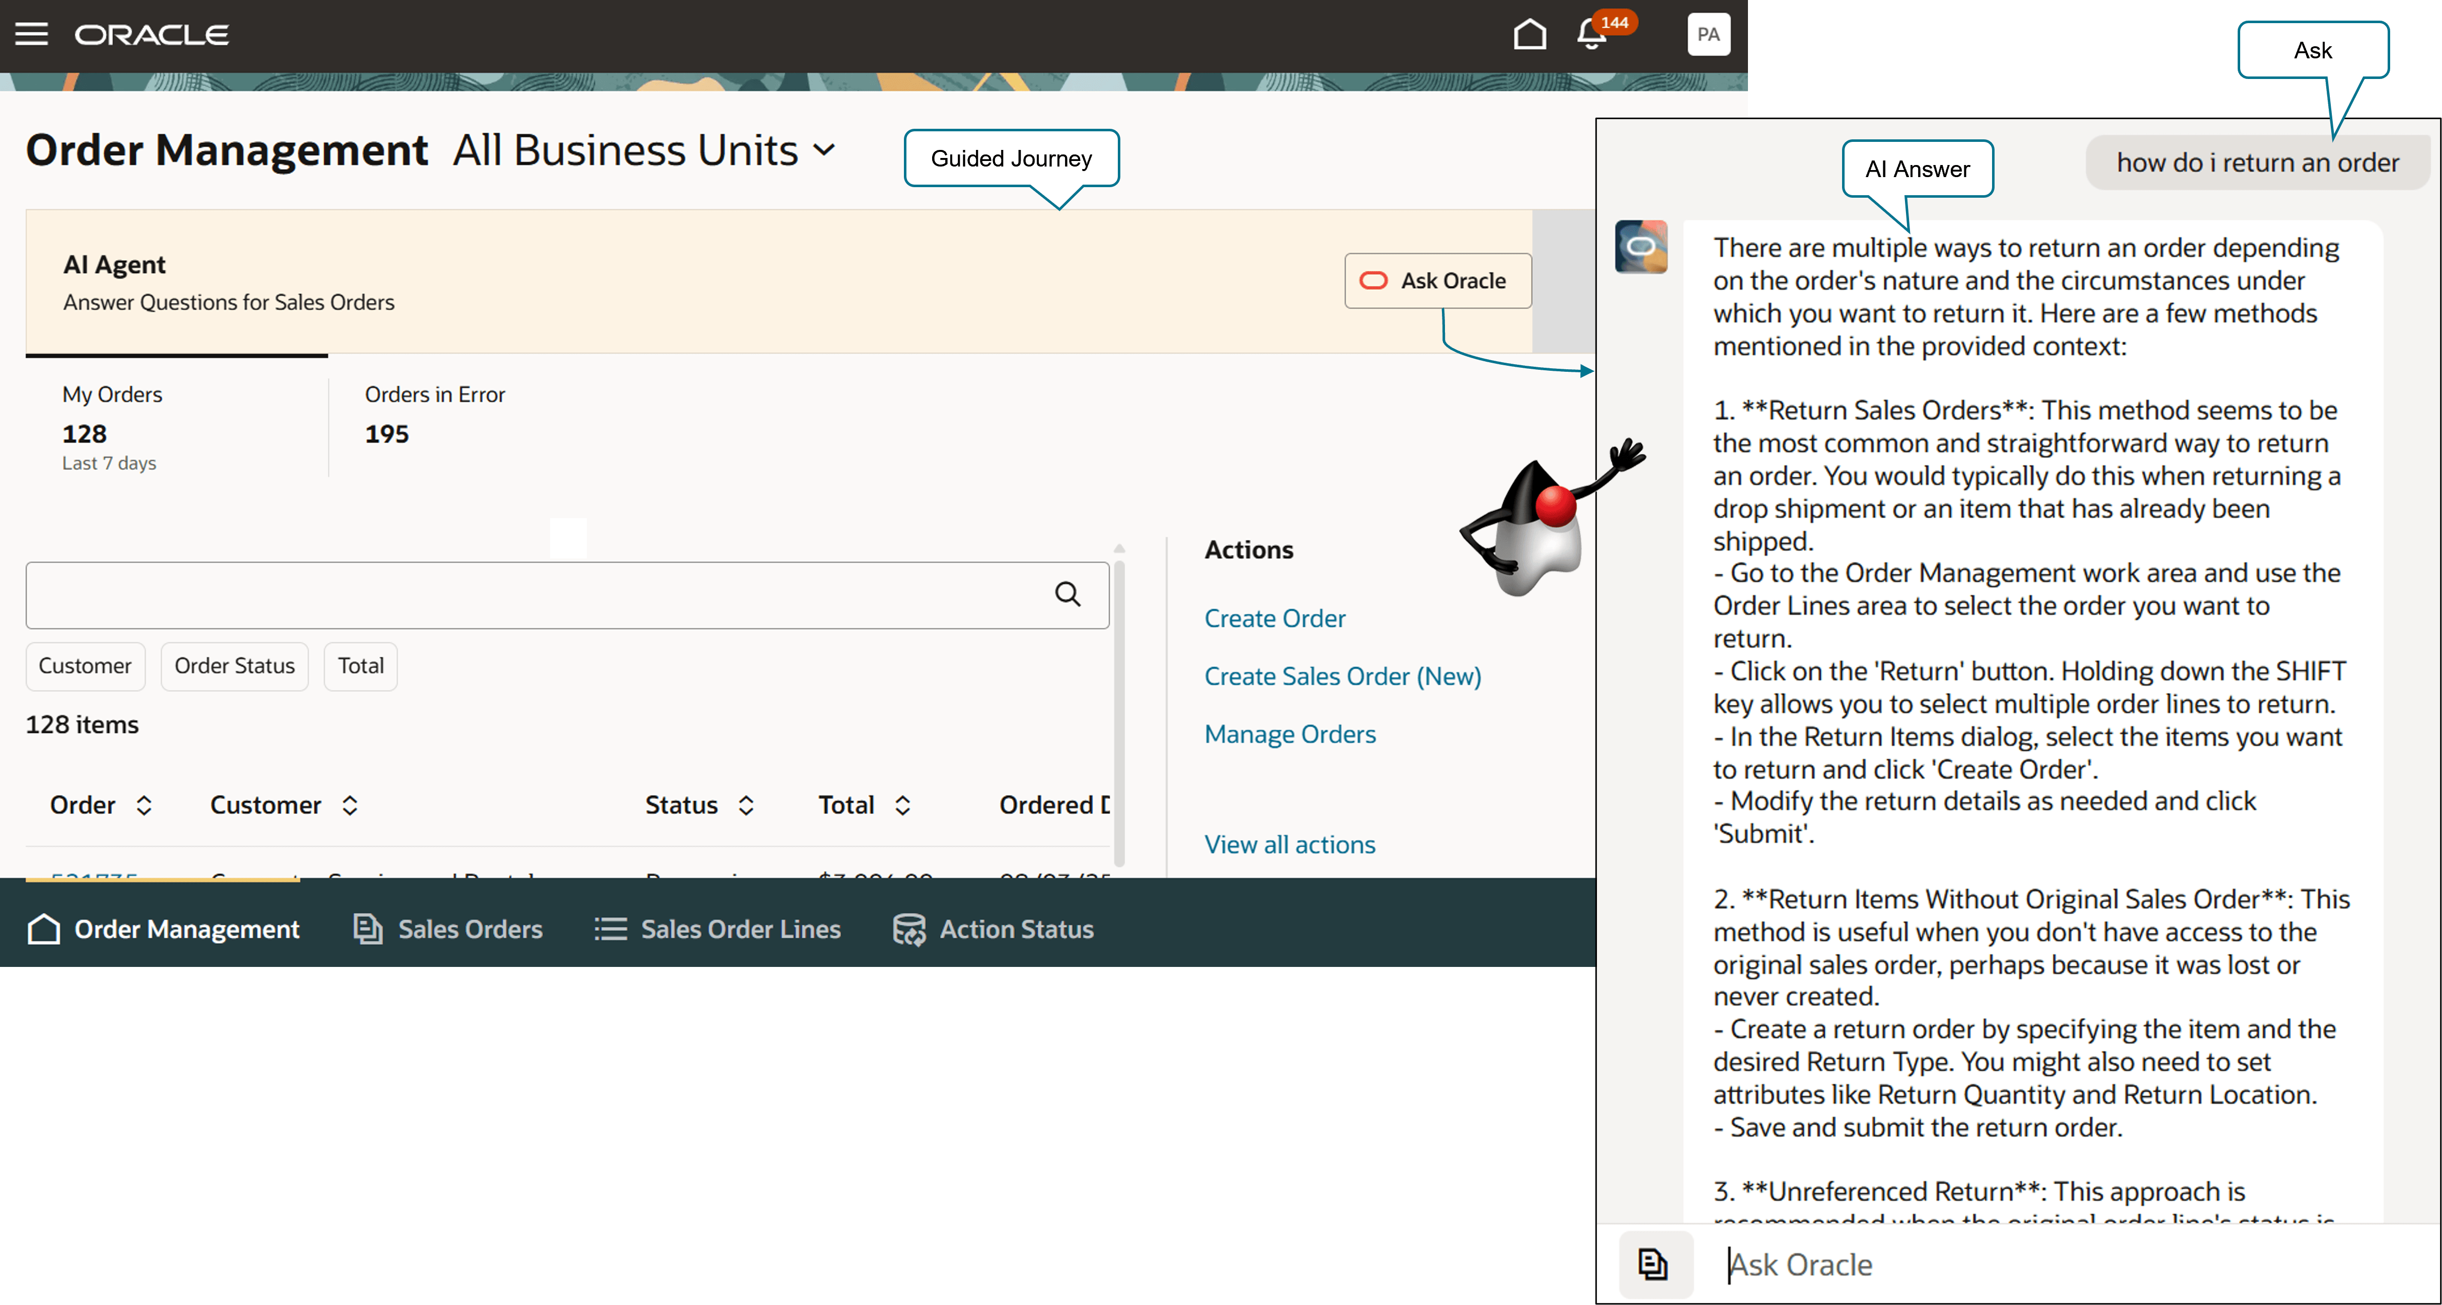The width and height of the screenshot is (2442, 1305).
Task: Sort orders by Order column
Action: (x=144, y=805)
